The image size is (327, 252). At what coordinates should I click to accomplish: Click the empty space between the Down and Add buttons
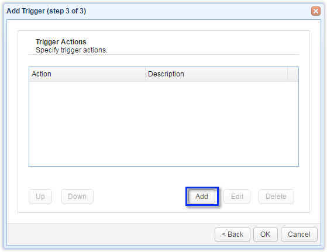[x=140, y=196]
